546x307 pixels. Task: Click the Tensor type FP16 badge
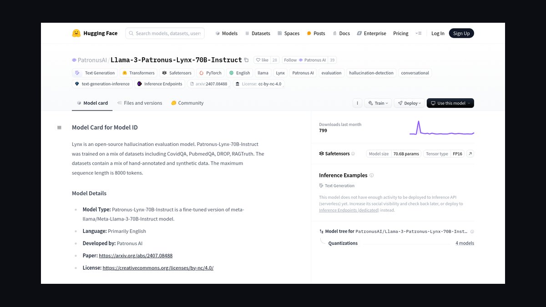click(444, 154)
